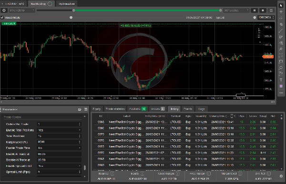Adjust Spread Limit (Pips) stepper
This screenshot has height=184, width=286.
coord(80,172)
